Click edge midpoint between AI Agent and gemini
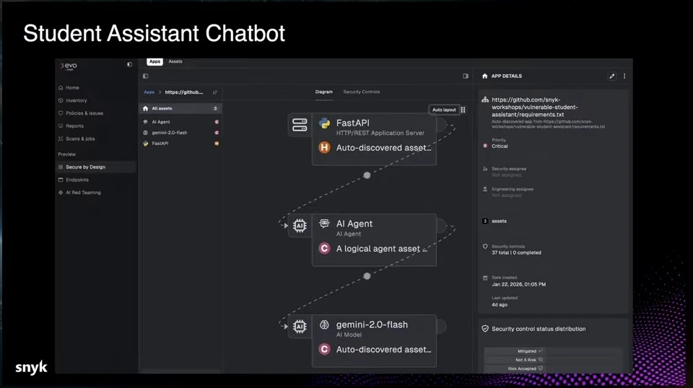The image size is (693, 388). [367, 276]
